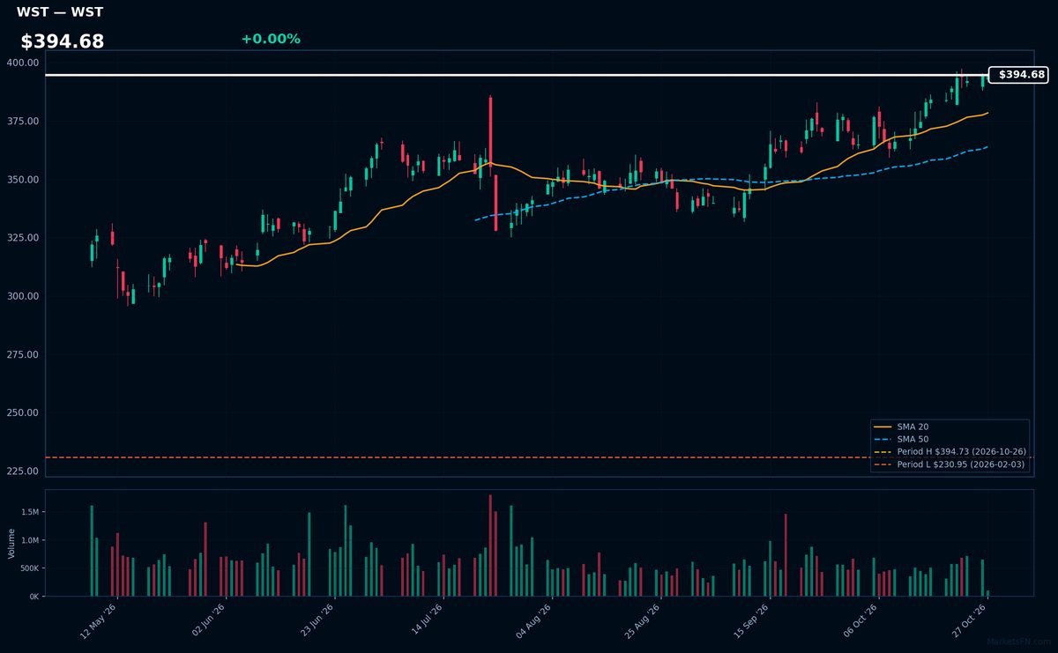Click the +0.00% change value
1058x653 pixels.
271,39
